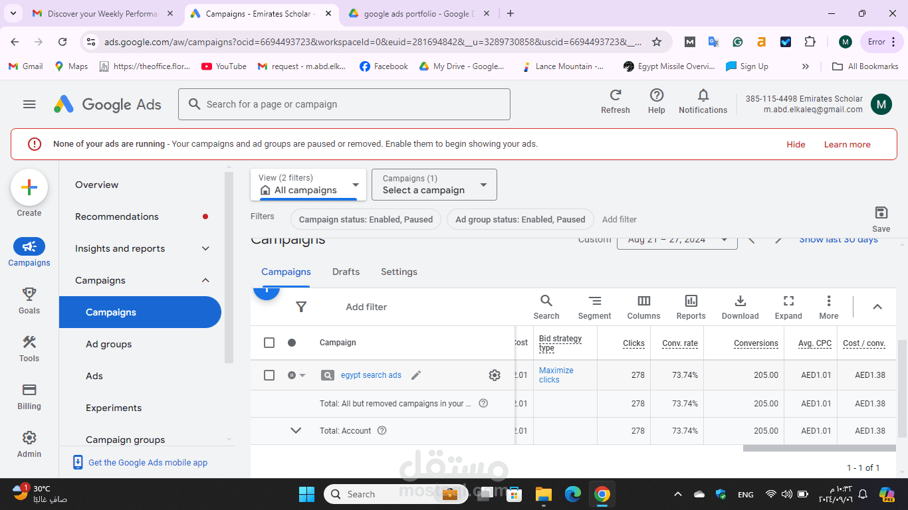Click the Google Ads logo
The width and height of the screenshot is (908, 510).
coord(108,104)
